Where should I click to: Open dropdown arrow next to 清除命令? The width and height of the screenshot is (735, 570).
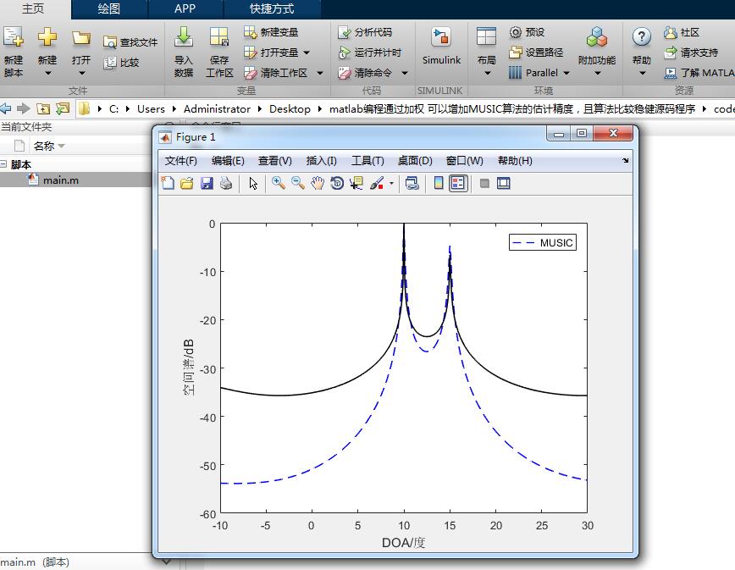tap(405, 73)
